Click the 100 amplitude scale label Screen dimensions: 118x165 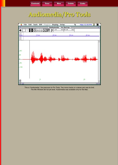[x=20, y=51]
